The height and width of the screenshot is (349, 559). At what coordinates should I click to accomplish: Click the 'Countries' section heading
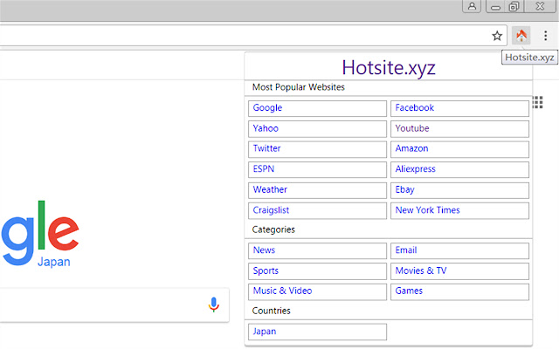pyautogui.click(x=271, y=311)
